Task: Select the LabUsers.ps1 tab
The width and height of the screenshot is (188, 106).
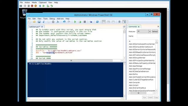Action: click(35, 27)
